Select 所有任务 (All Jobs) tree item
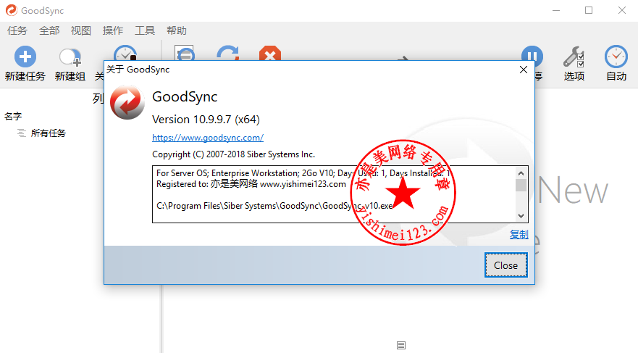Screen dimensions: 638x353 pyautogui.click(x=48, y=133)
